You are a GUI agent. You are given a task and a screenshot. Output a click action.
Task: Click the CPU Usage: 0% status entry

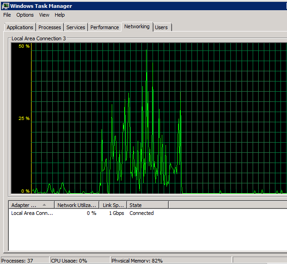[x=80, y=260]
